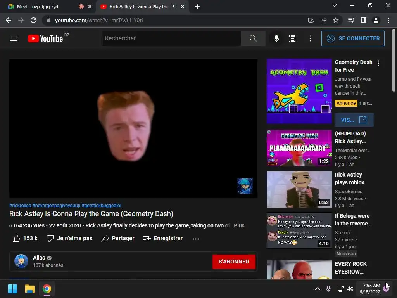This screenshot has height=298, width=397.
Task: Go to the YouTube home logo
Action: tap(45, 38)
